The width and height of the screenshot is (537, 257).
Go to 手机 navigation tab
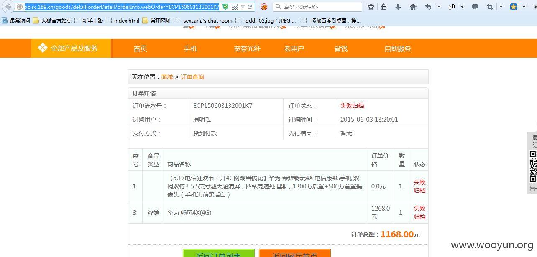[x=190, y=48]
